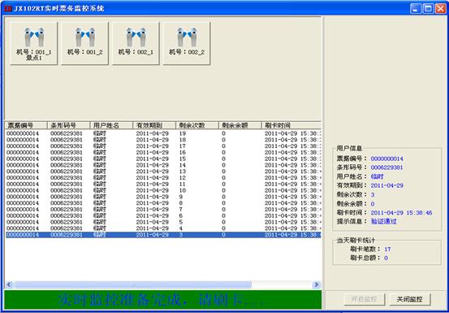449x313 pixels.
Task: Sort by 剩余次数 column header
Action: (197, 125)
